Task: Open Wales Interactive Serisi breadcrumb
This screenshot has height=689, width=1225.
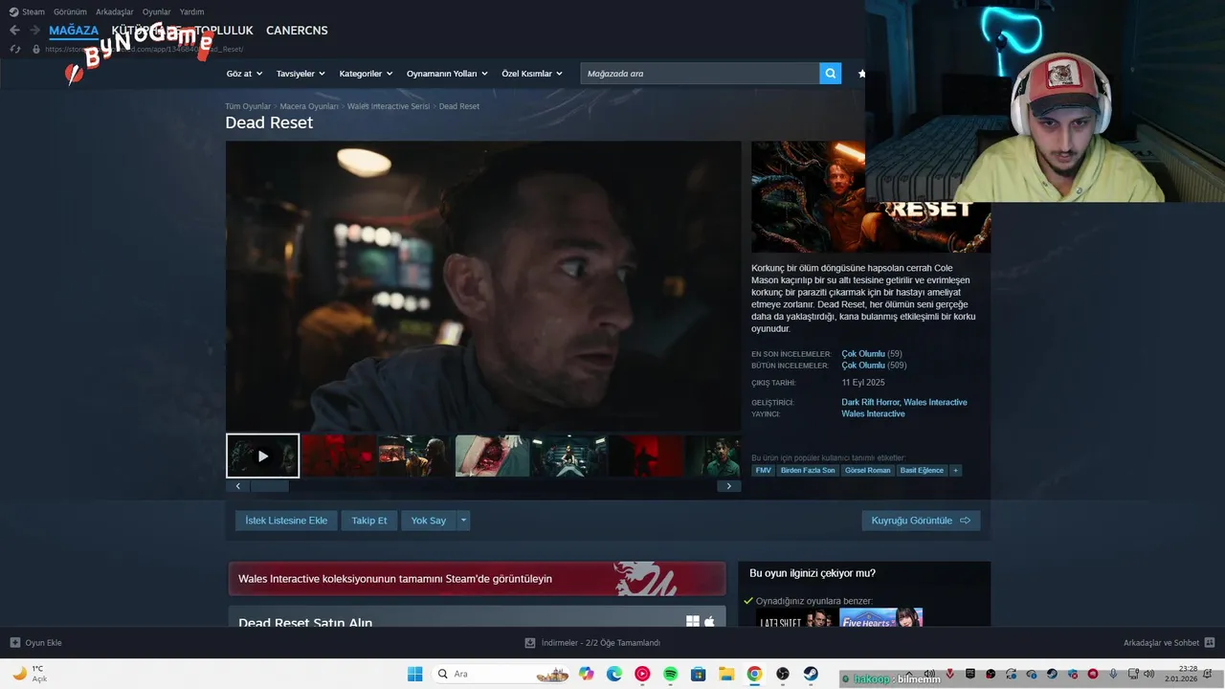Action: point(389,106)
